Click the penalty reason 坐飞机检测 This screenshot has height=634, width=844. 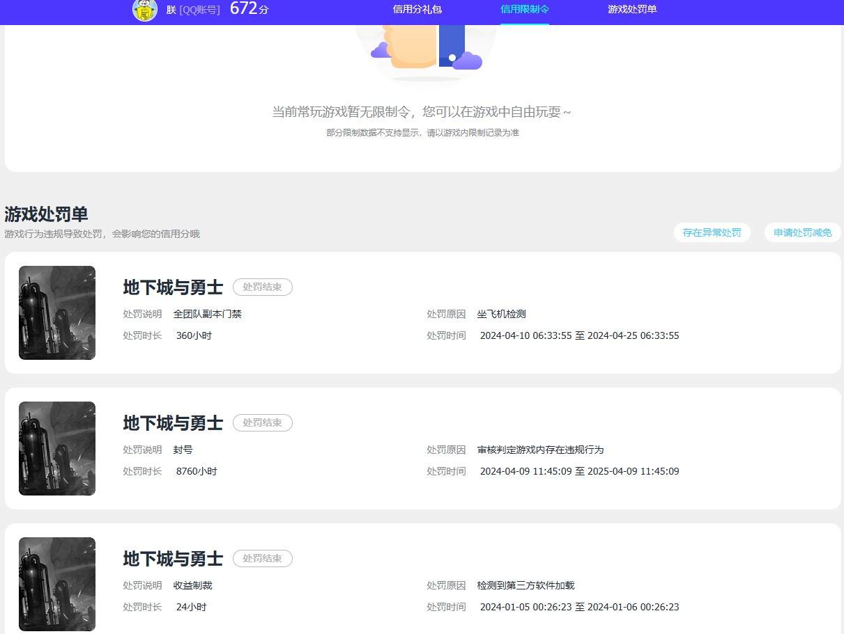coord(502,315)
